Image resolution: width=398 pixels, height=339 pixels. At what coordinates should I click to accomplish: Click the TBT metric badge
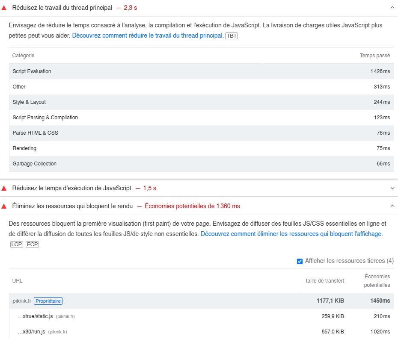(232, 36)
